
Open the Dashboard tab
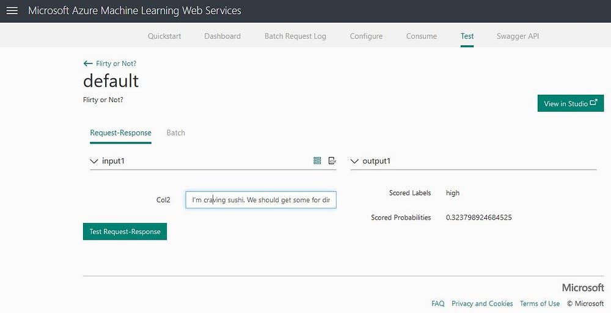point(222,36)
